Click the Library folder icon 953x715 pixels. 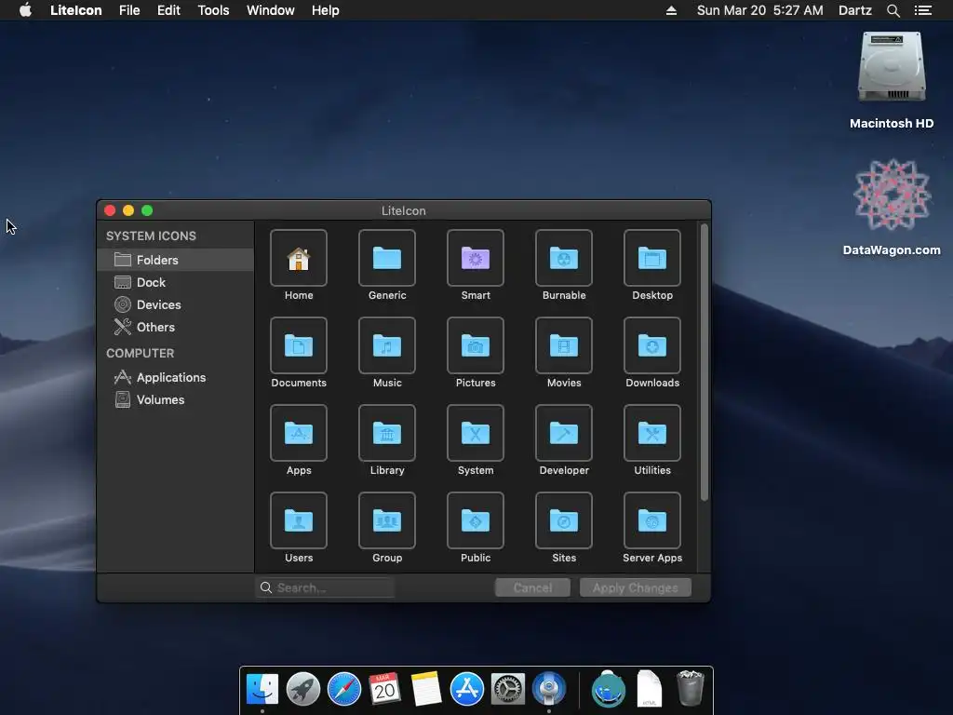pos(387,433)
